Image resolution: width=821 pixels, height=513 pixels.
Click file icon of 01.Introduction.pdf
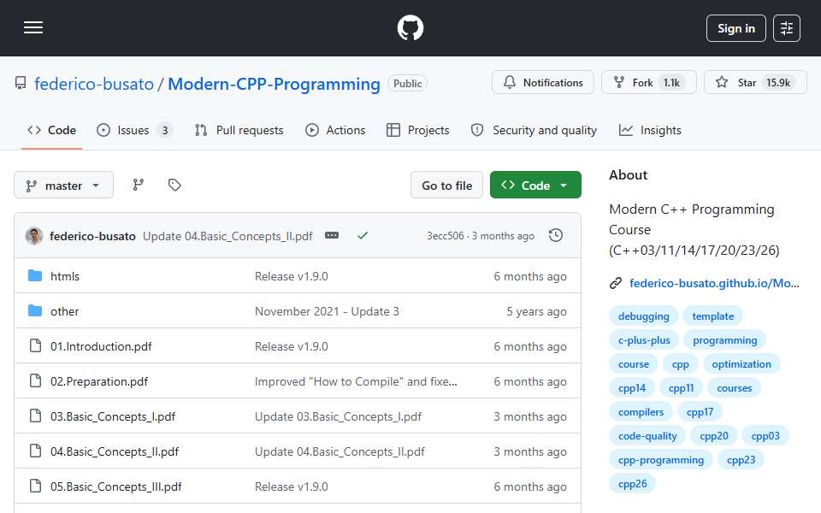35,345
